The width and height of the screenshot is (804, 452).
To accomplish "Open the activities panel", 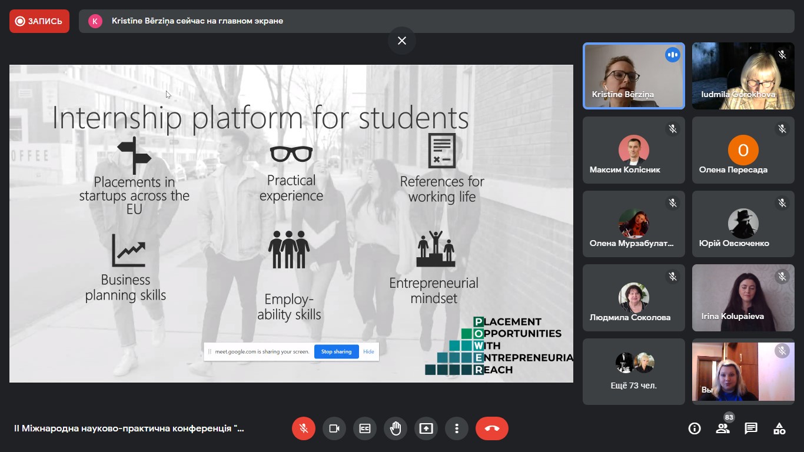I will (x=779, y=428).
